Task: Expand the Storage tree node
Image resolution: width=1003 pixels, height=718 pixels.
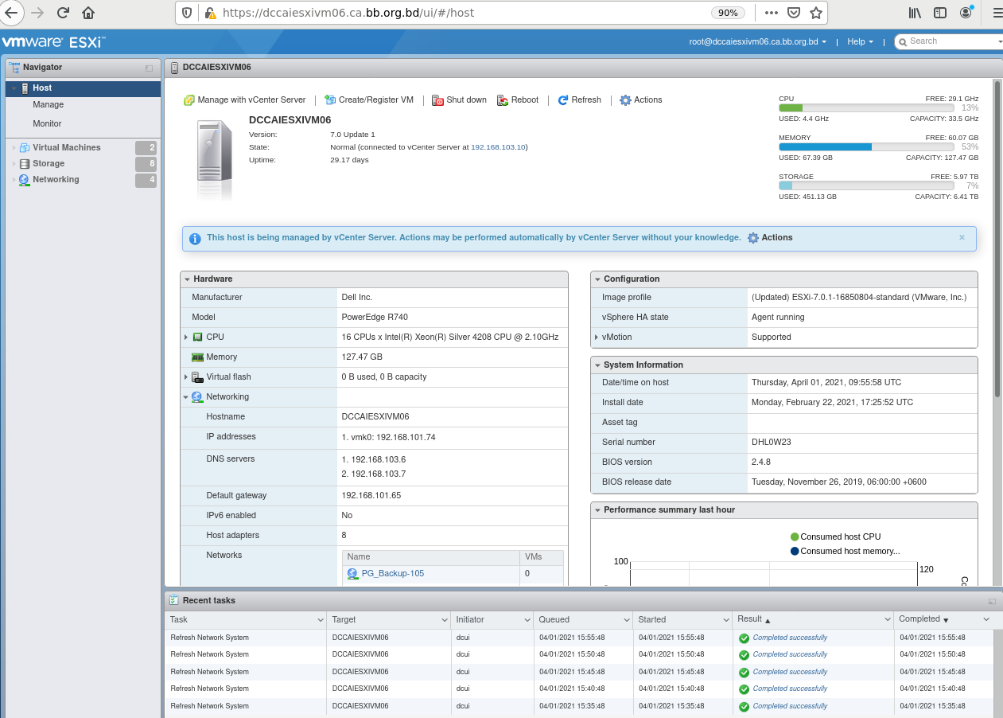Action: [14, 164]
